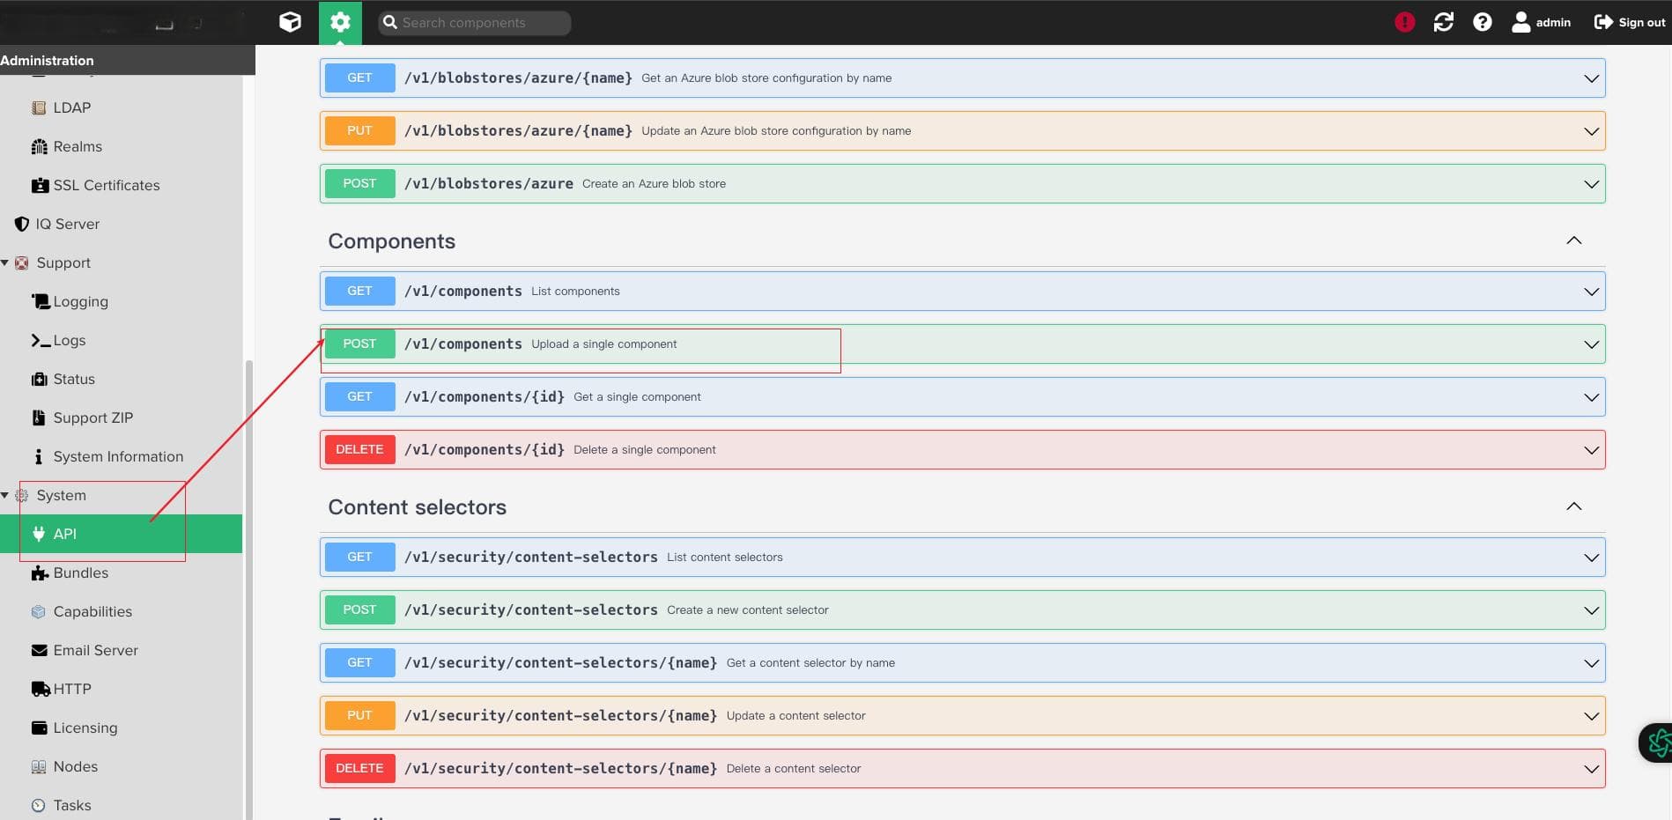
Task: Open the IQ Server menu item
Action: tap(122, 224)
